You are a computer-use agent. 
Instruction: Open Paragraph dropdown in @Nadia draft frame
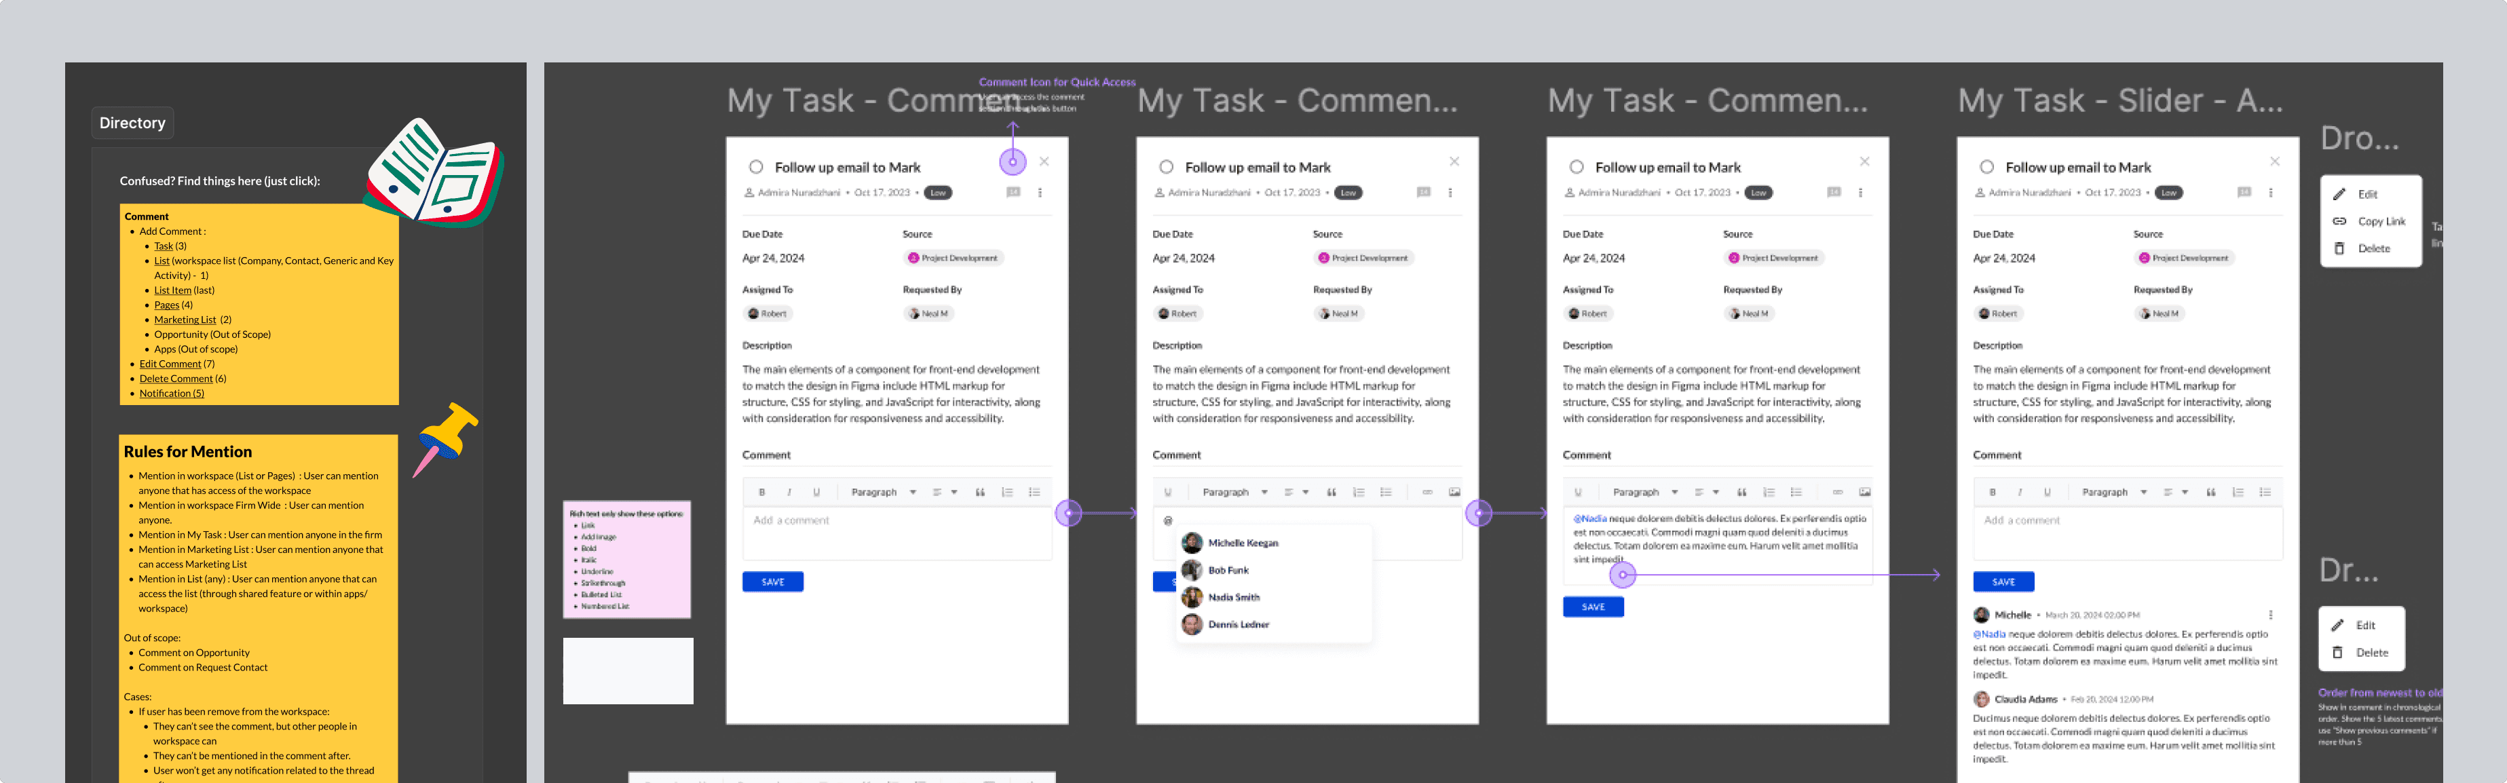[x=1646, y=492]
